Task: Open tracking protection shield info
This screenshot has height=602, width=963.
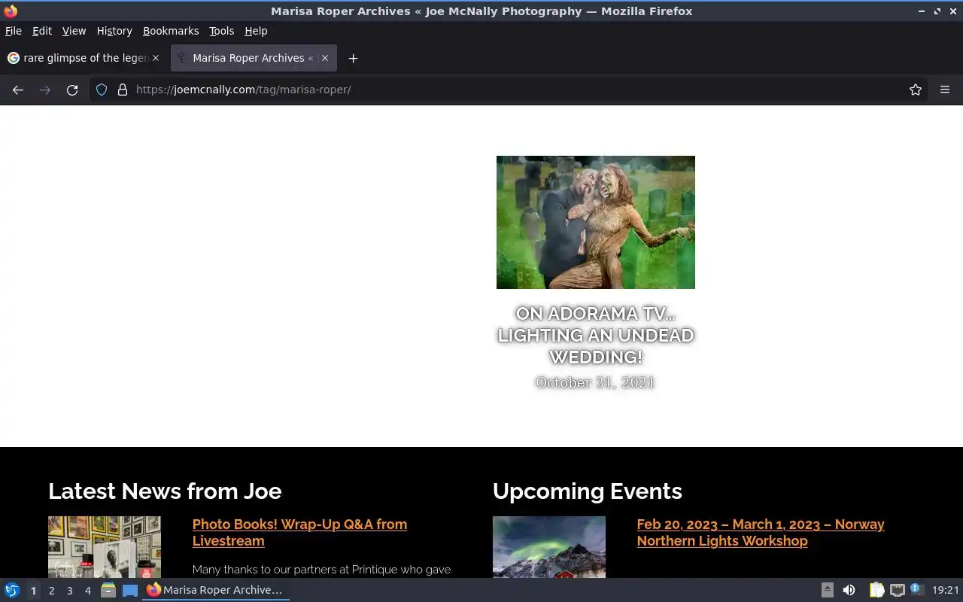Action: pos(102,90)
